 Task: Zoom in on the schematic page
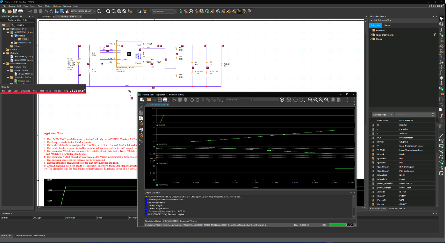(x=108, y=11)
